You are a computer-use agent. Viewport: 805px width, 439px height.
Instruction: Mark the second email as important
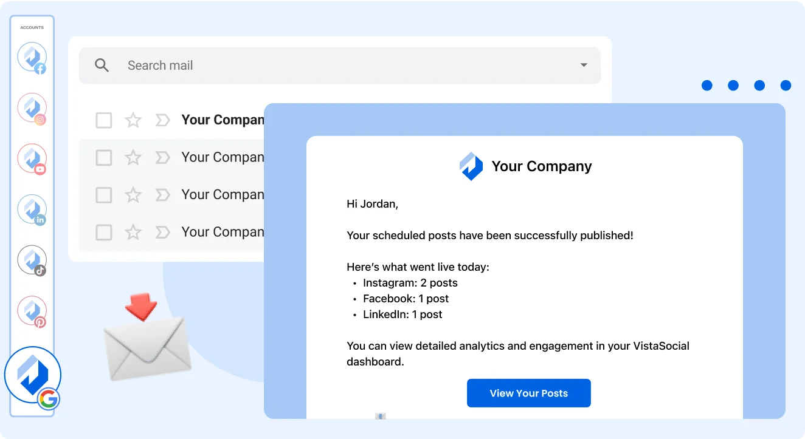click(x=162, y=157)
